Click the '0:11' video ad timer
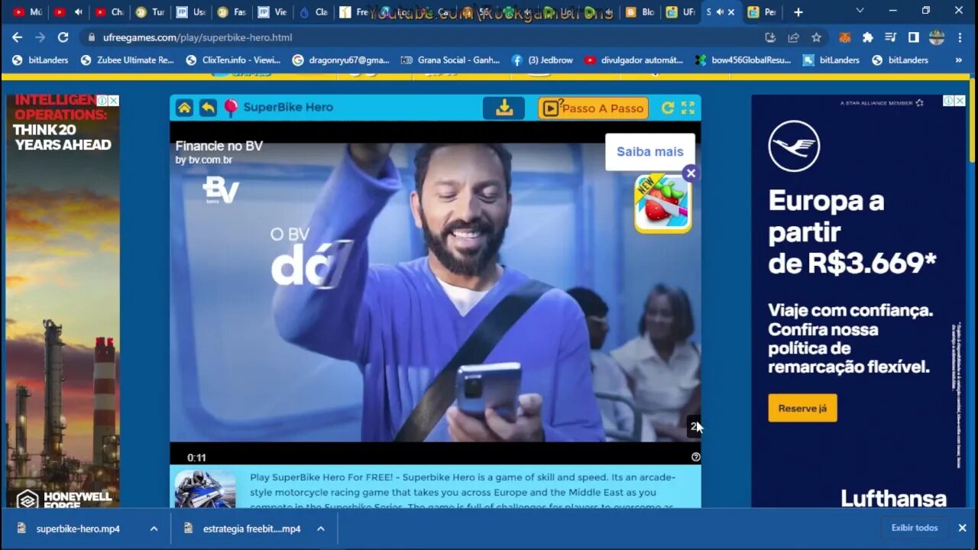978x550 pixels. click(x=196, y=458)
